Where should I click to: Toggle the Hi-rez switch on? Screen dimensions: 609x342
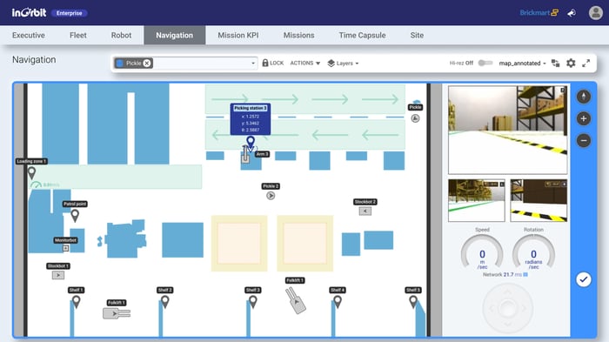pos(485,63)
